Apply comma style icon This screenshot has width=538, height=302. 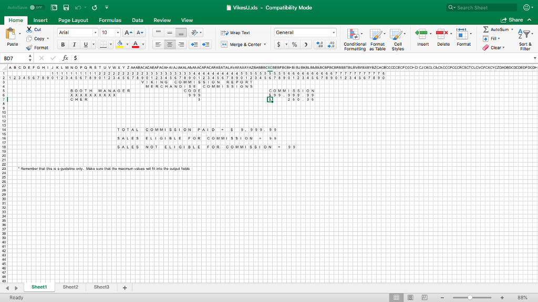[306, 45]
